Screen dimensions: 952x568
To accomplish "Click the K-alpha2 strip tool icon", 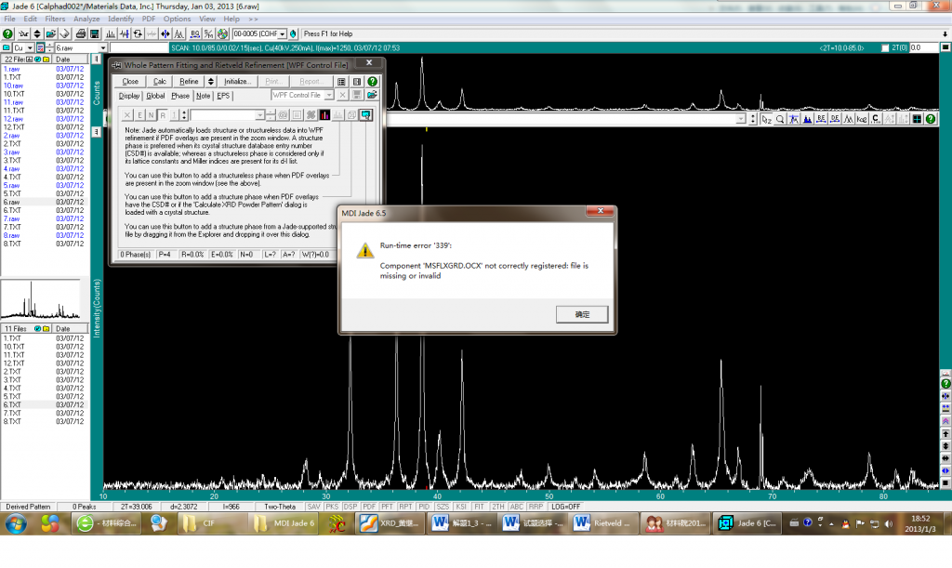I will (862, 120).
